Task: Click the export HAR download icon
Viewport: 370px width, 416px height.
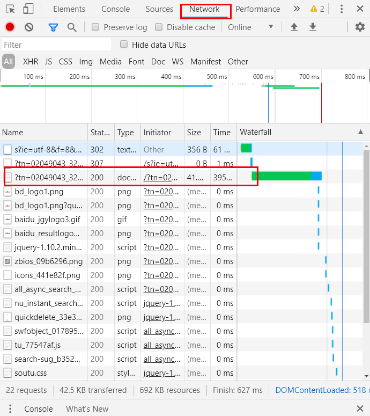Action: 313,27
